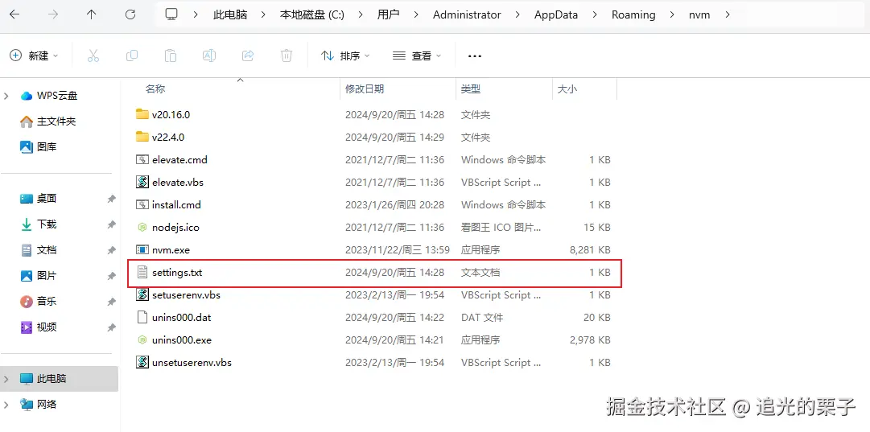The width and height of the screenshot is (870, 432).
Task: Select the v20.16.0 folder icon
Action: pyautogui.click(x=142, y=114)
